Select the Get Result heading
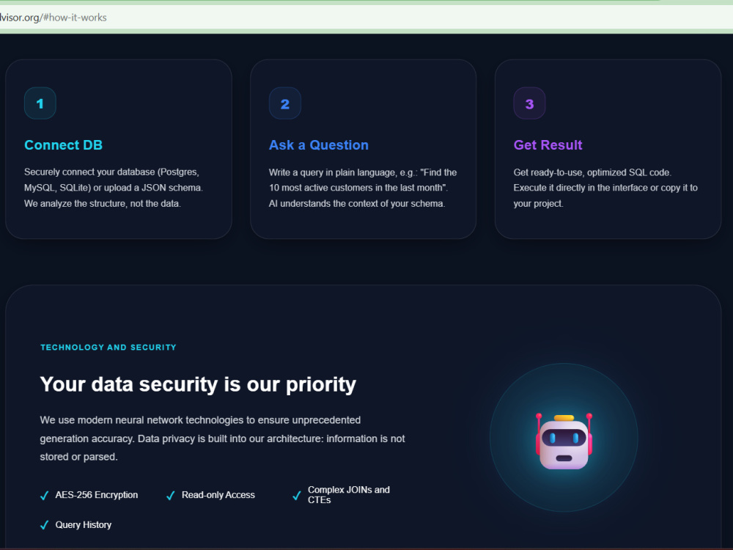The image size is (733, 550). (548, 145)
